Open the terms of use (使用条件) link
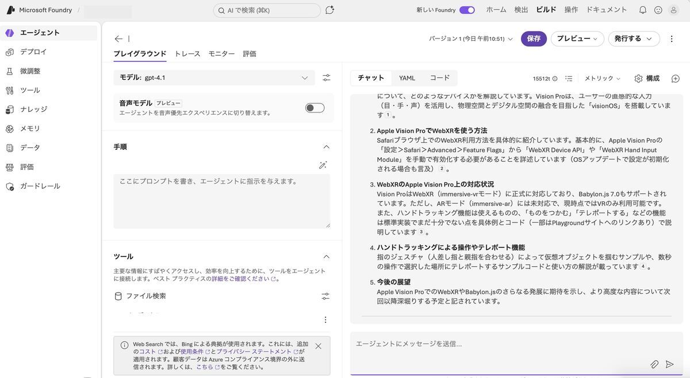This screenshot has height=378, width=690. click(195, 352)
